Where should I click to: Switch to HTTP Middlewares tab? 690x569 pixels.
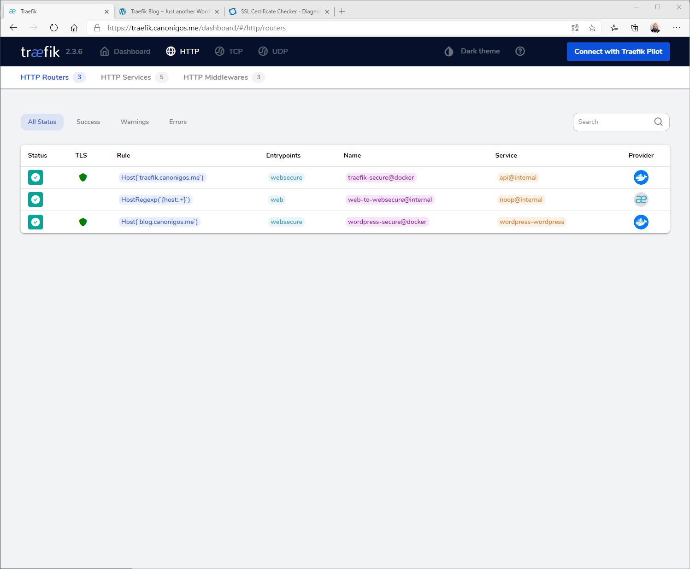coord(215,77)
